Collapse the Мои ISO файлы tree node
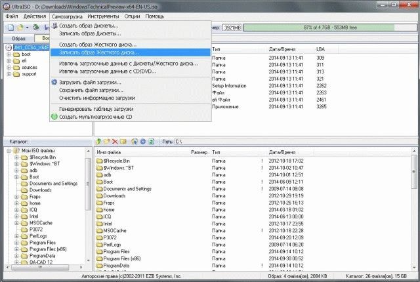The image size is (420, 282). pyautogui.click(x=9, y=151)
